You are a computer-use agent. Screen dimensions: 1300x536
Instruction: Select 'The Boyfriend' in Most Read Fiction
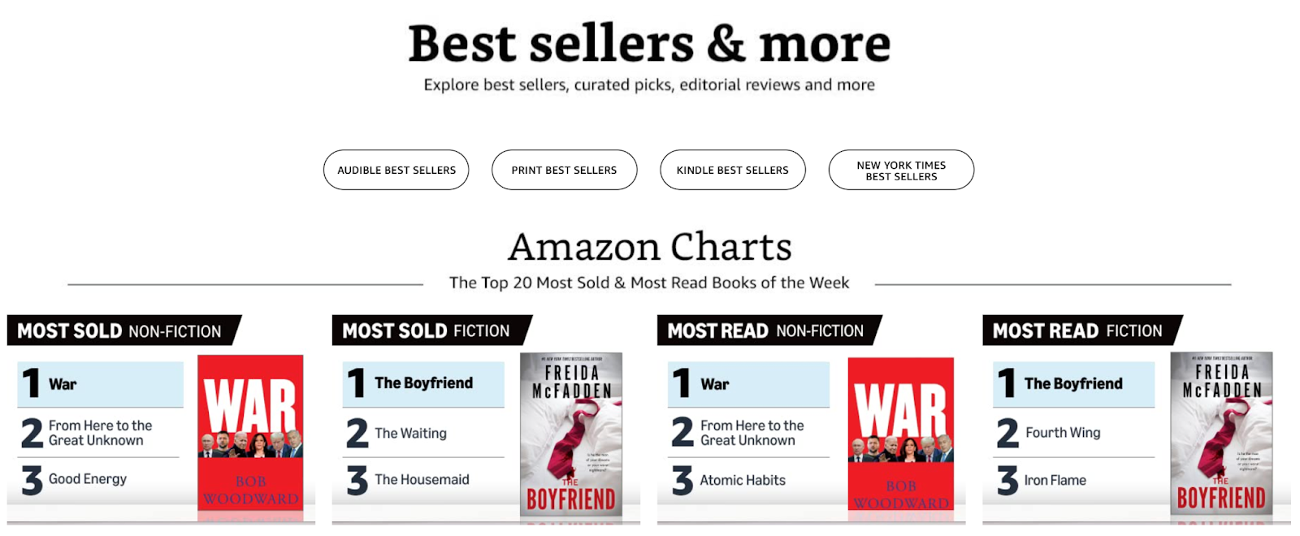coord(1072,383)
